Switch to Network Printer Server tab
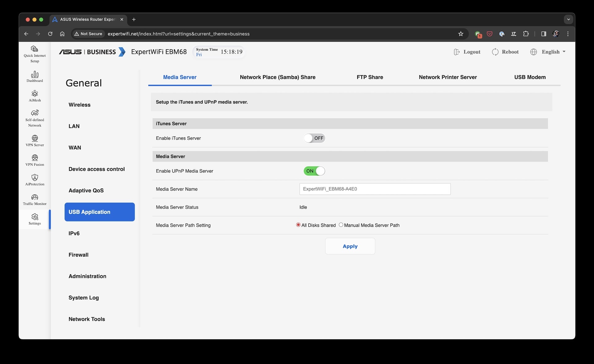 coord(448,77)
